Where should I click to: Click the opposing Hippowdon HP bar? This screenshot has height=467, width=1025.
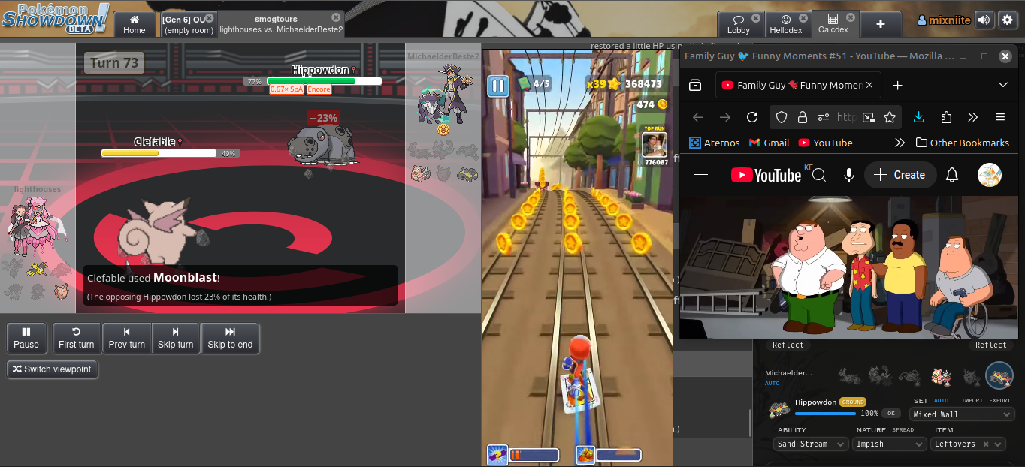[324, 81]
